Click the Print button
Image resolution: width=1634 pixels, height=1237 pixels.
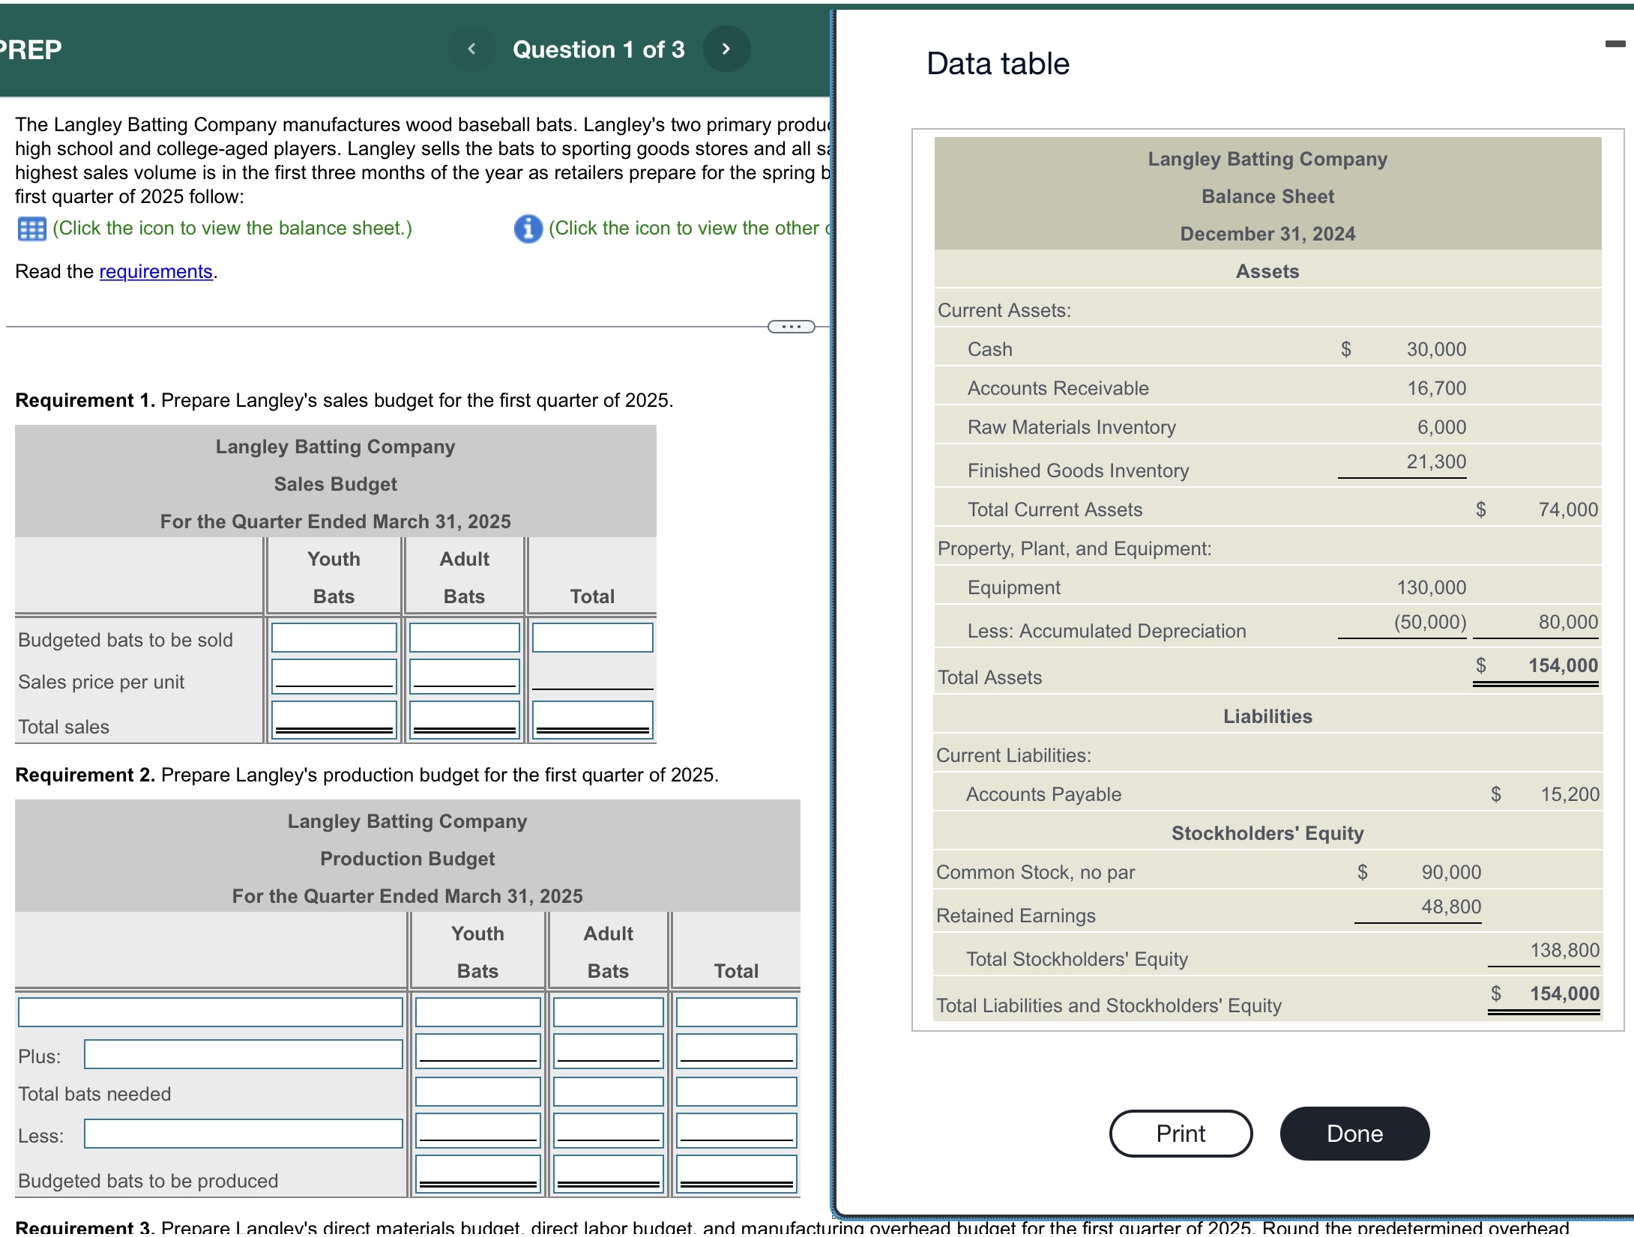click(1180, 1134)
